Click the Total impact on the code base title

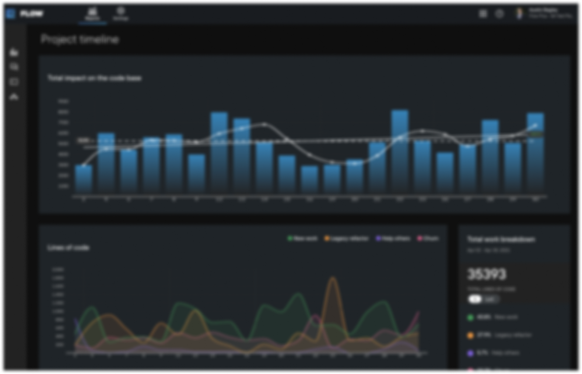click(x=94, y=78)
